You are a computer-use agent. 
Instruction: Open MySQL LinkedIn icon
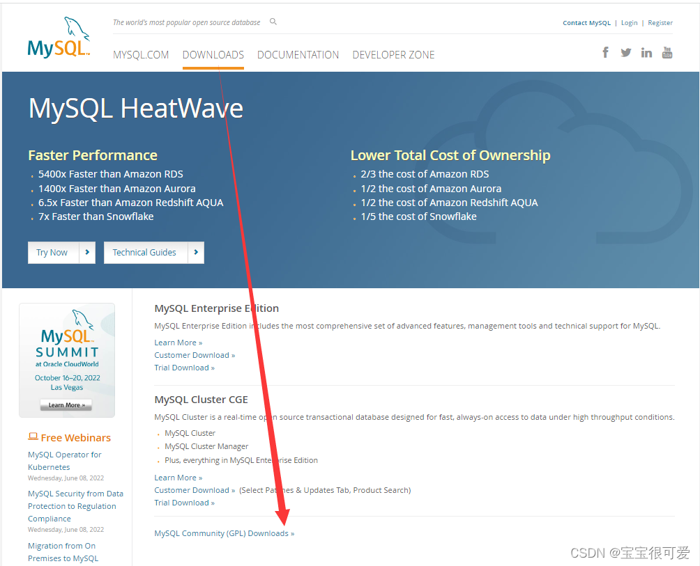tap(646, 53)
